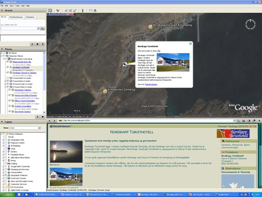Click the Email toolbar icon
This screenshot has height=197, width=262.
[90, 11]
